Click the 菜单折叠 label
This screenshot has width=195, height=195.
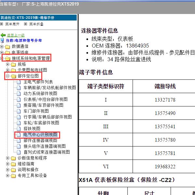click(x=36, y=24)
